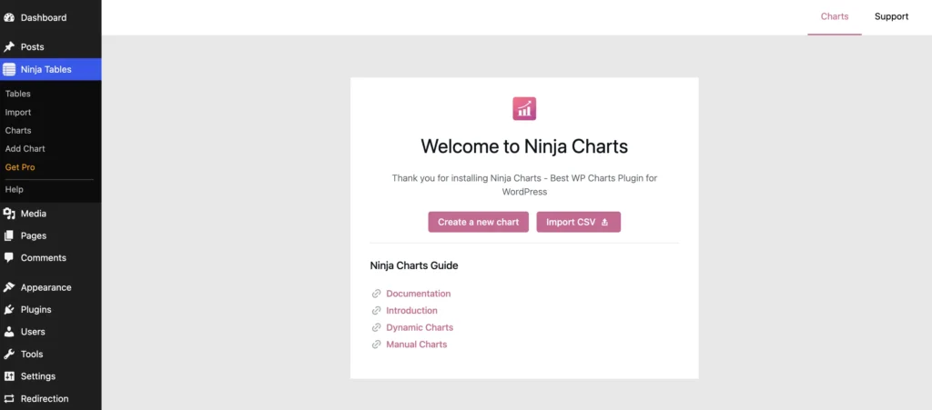
Task: Open the Tables submenu item
Action: point(18,94)
